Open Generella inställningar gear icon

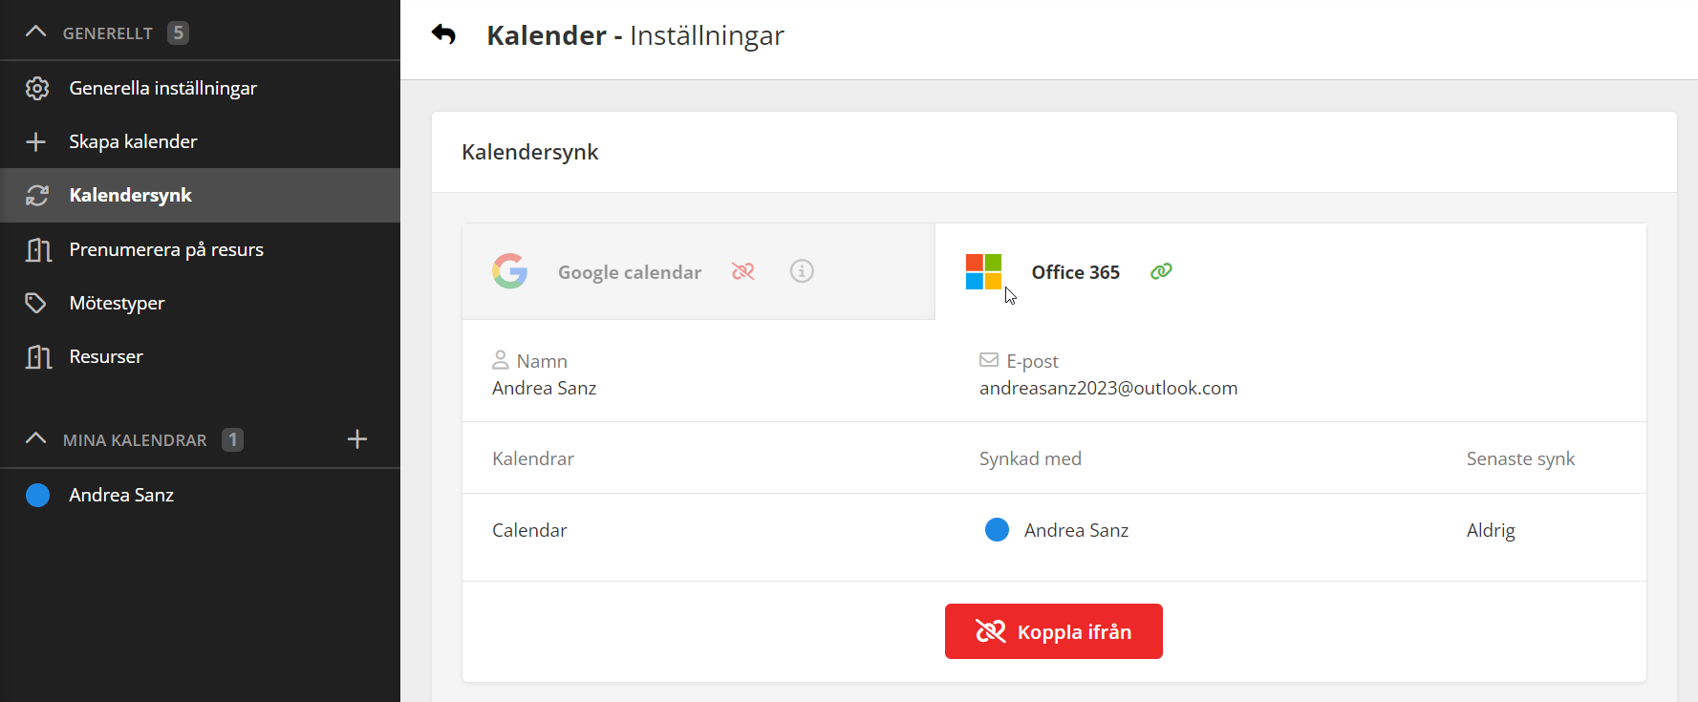tap(37, 88)
